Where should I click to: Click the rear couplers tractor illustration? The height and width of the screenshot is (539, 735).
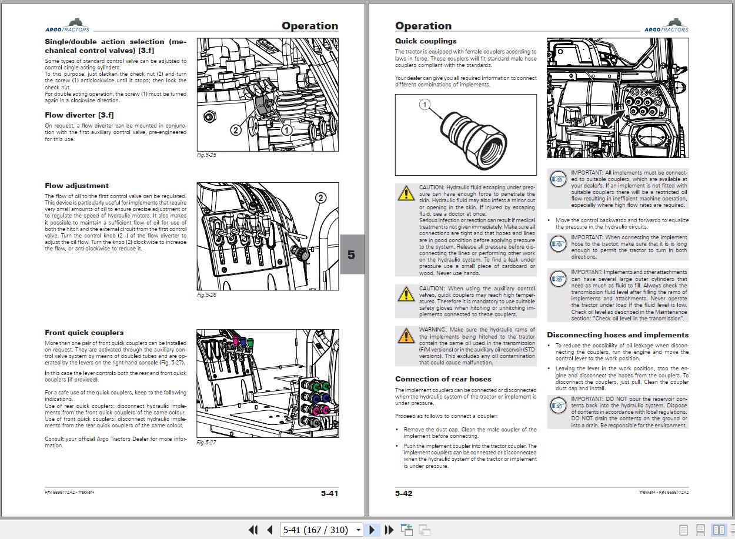[x=617, y=98]
